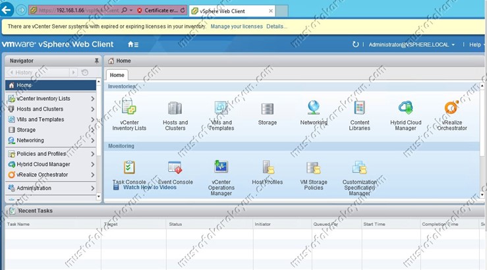Open Watch How-to Videos link
Viewport: 487px width, 270px height.
150,187
